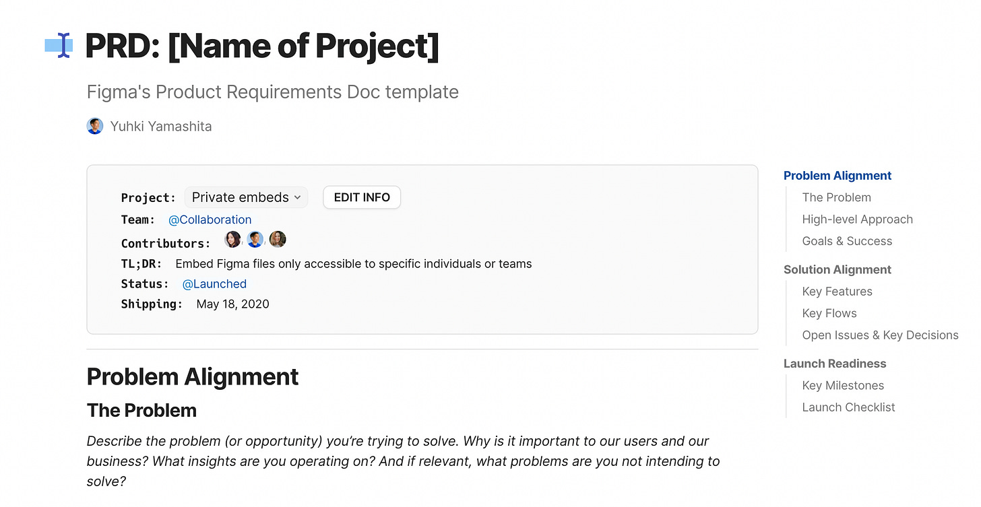Go to Key Features in outline
Viewport: 981px width, 507px height.
[x=837, y=292]
